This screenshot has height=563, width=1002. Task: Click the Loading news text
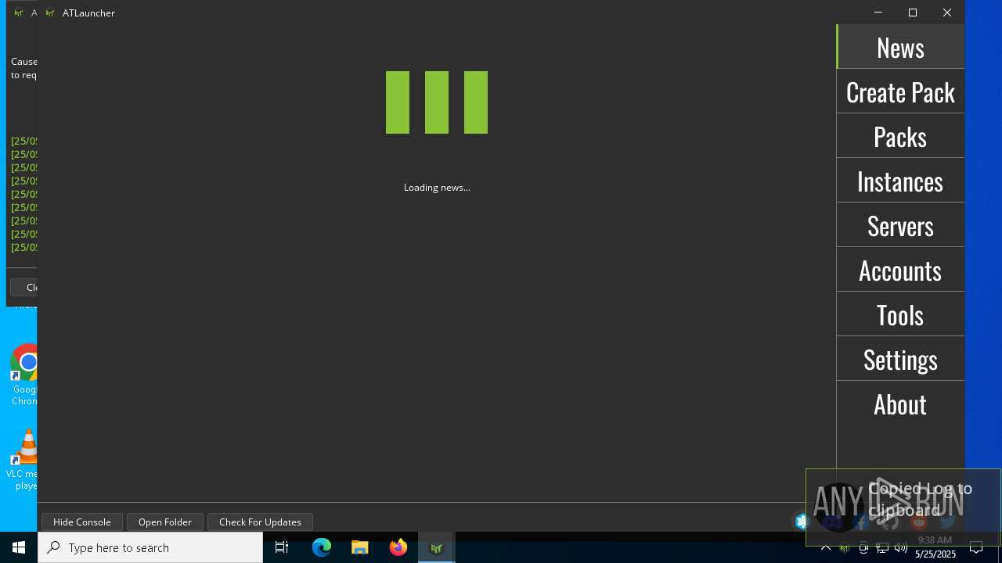(437, 188)
